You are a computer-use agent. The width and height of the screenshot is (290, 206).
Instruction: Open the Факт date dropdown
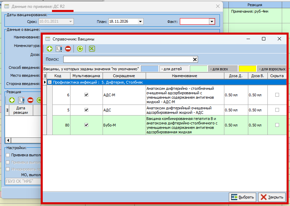click(x=212, y=22)
